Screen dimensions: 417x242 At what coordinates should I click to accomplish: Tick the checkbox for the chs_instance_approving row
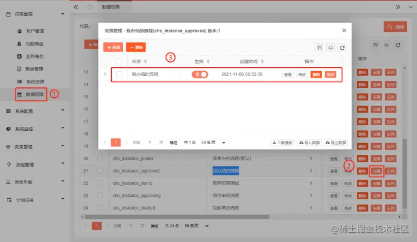point(100,196)
